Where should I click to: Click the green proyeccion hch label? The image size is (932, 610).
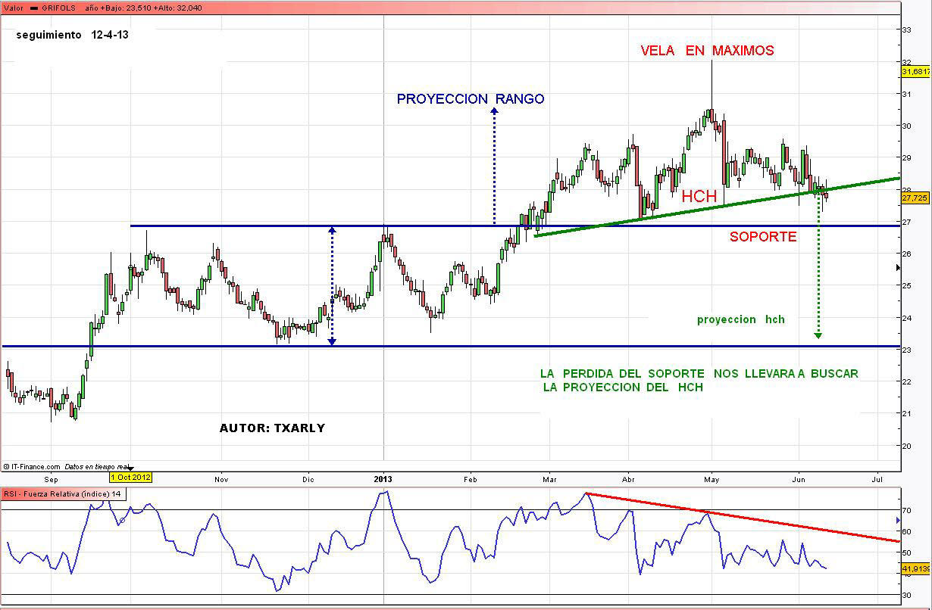point(740,319)
